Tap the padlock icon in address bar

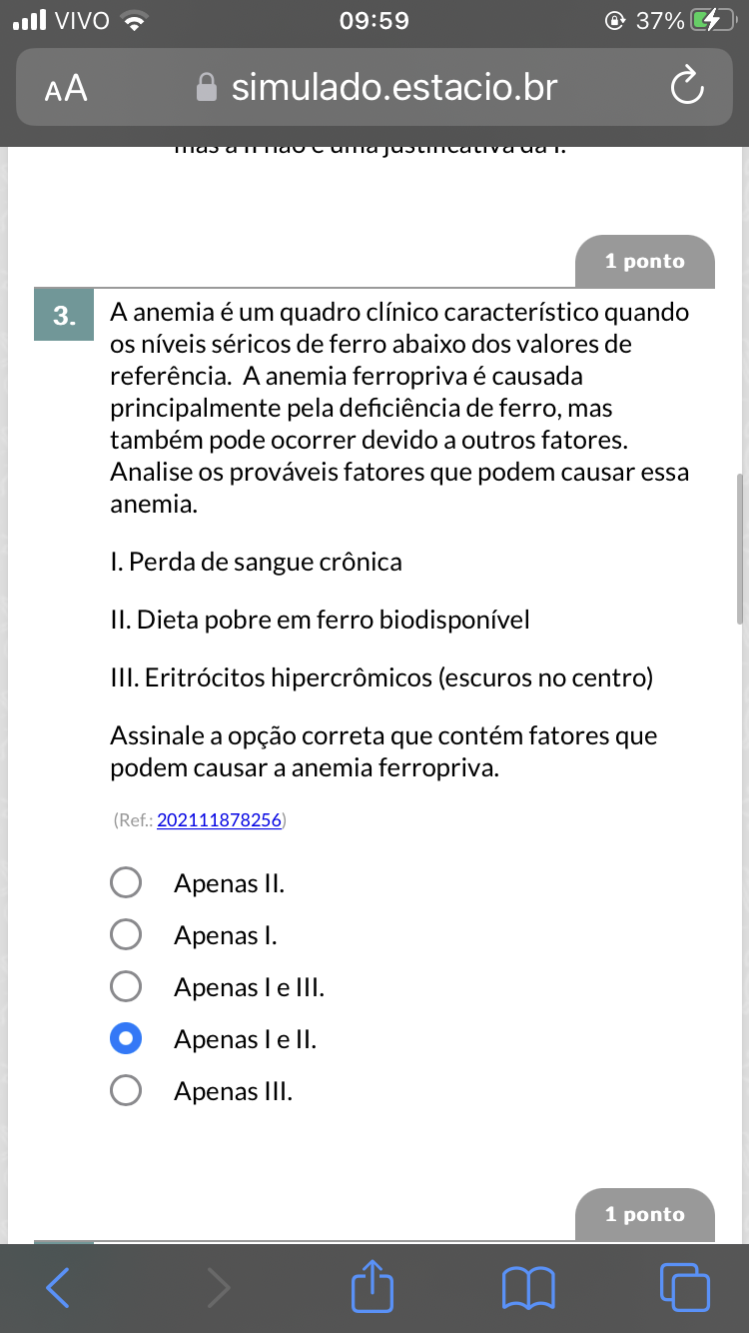pos(207,88)
